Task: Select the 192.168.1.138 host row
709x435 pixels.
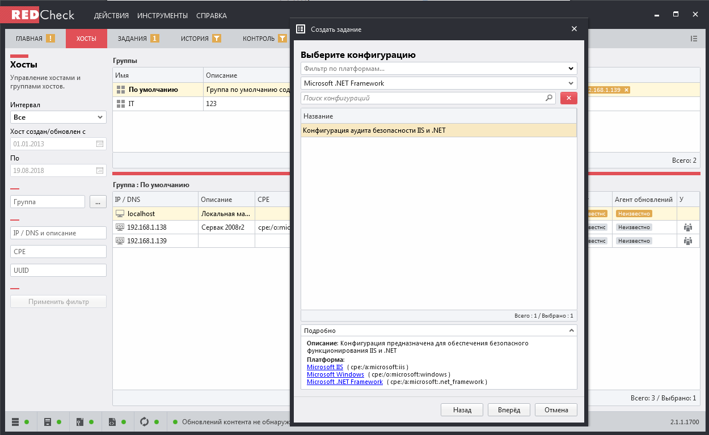Action: [x=201, y=227]
